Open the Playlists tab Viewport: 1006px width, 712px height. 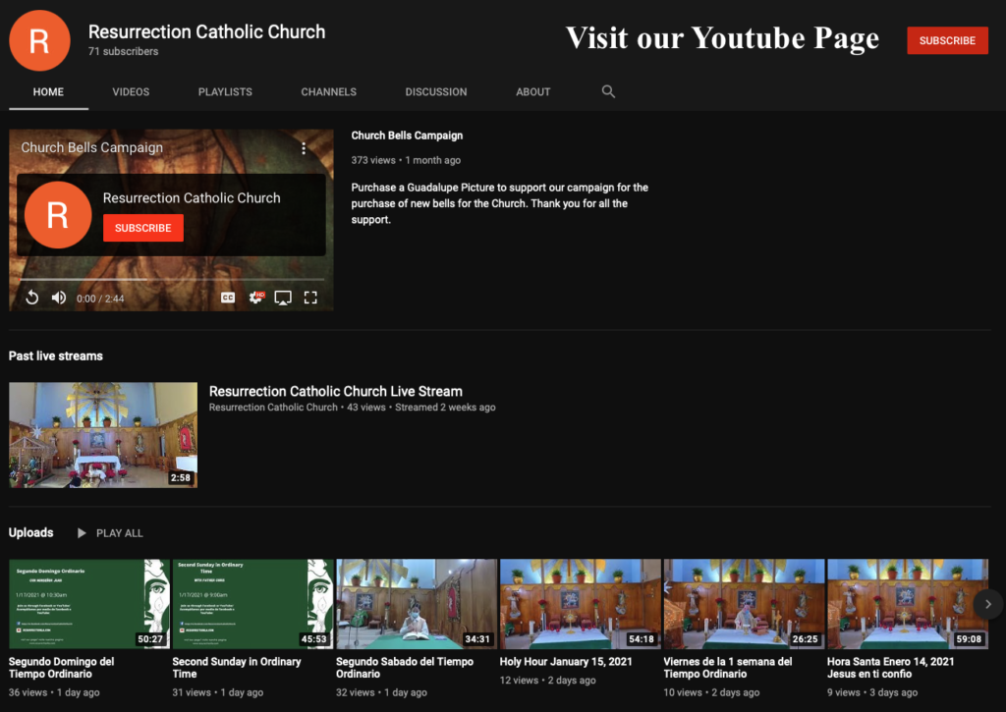pos(225,91)
